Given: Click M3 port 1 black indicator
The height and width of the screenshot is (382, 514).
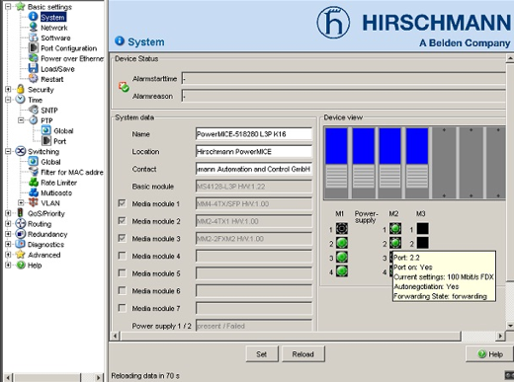Looking at the screenshot, I should (x=423, y=228).
